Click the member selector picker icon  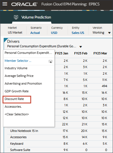(x=50, y=62)
